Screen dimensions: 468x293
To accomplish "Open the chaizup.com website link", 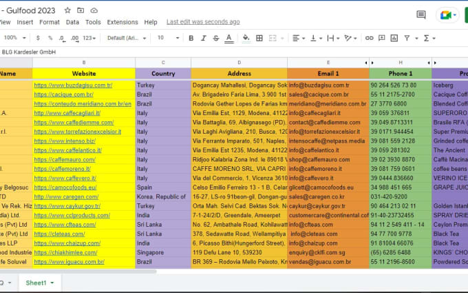I will [x=67, y=243].
